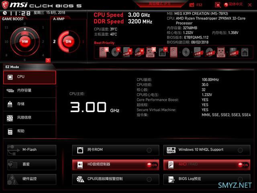Image resolution: width=257 pixels, height=193 pixels.
Task: Enable Windows 10 WHQL Support toggle
Action: tap(240, 150)
